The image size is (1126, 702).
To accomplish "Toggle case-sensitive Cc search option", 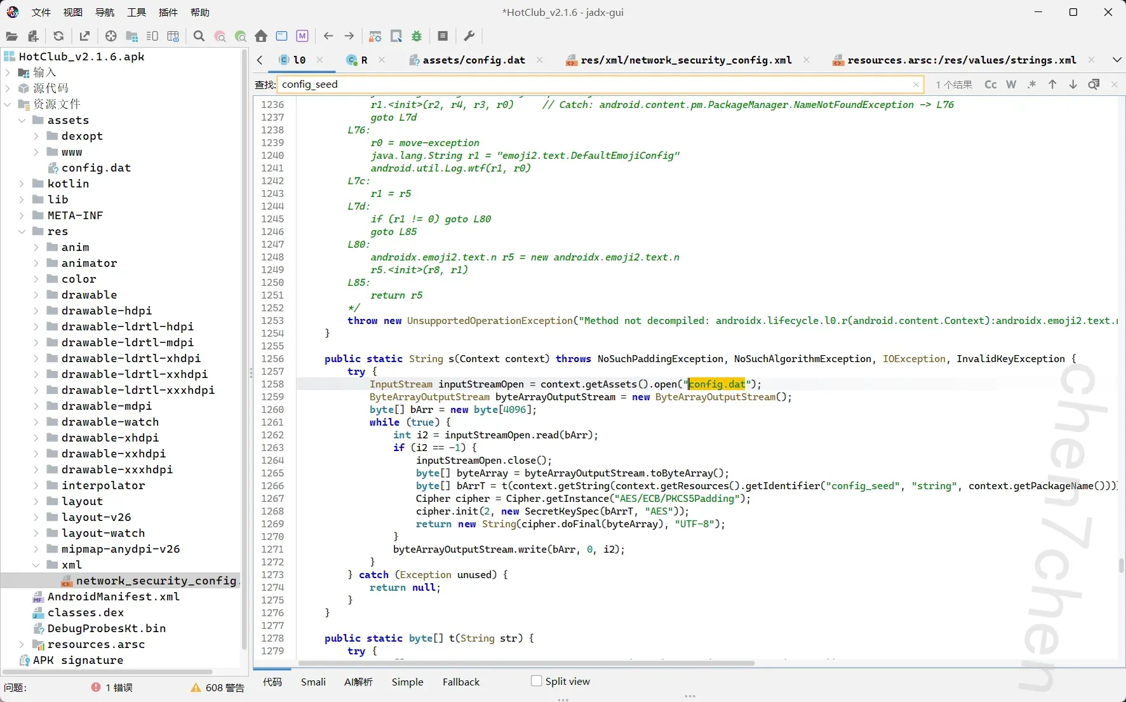I will [991, 84].
